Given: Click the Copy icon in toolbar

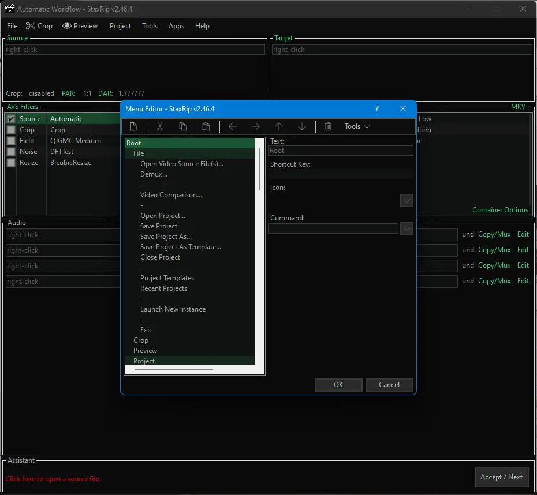Looking at the screenshot, I should [x=183, y=126].
